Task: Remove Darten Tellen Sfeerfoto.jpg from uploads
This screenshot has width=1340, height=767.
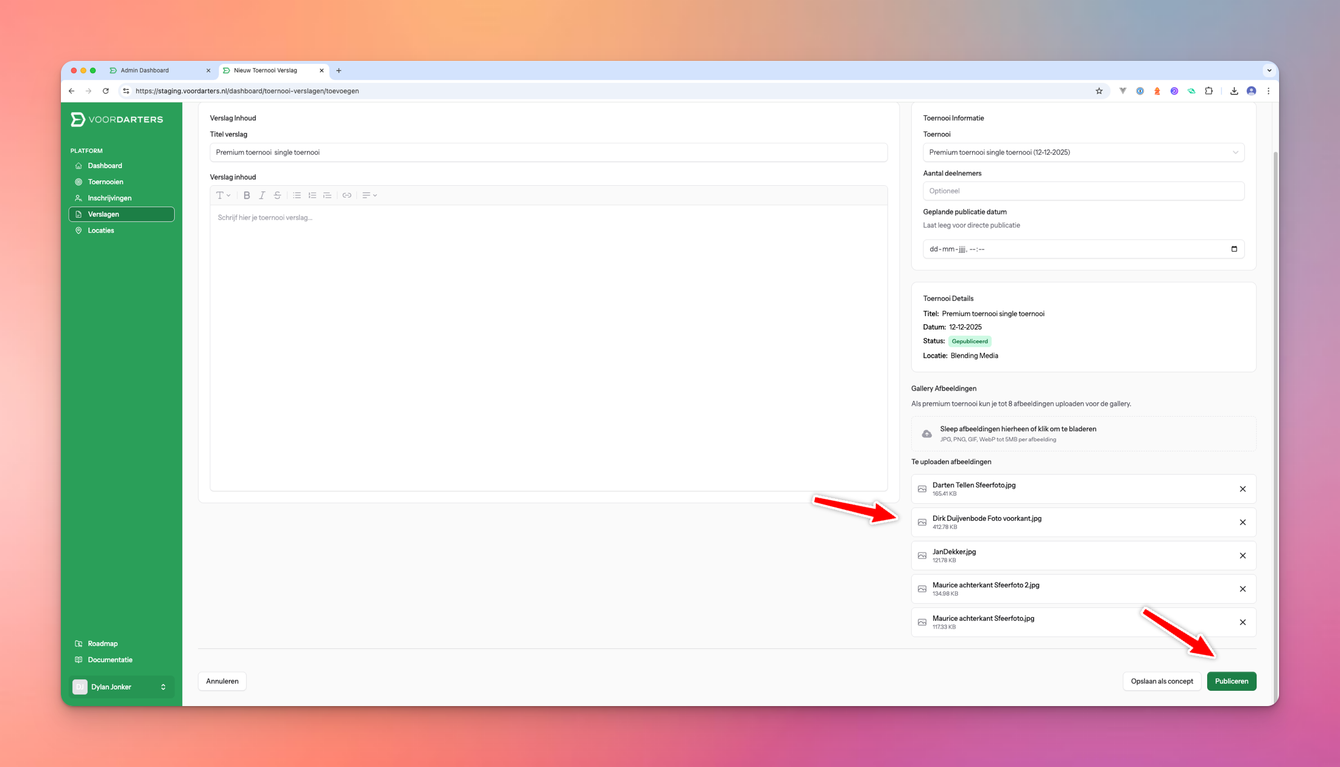Action: [x=1243, y=489]
